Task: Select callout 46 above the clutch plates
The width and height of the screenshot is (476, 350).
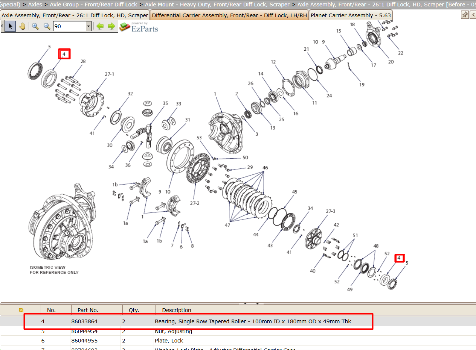Action: tap(265, 168)
